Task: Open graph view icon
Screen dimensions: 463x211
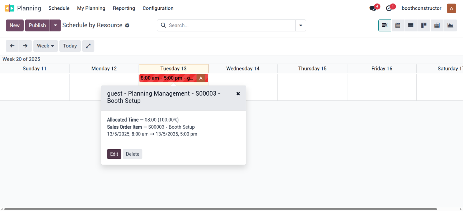Action: [450, 26]
